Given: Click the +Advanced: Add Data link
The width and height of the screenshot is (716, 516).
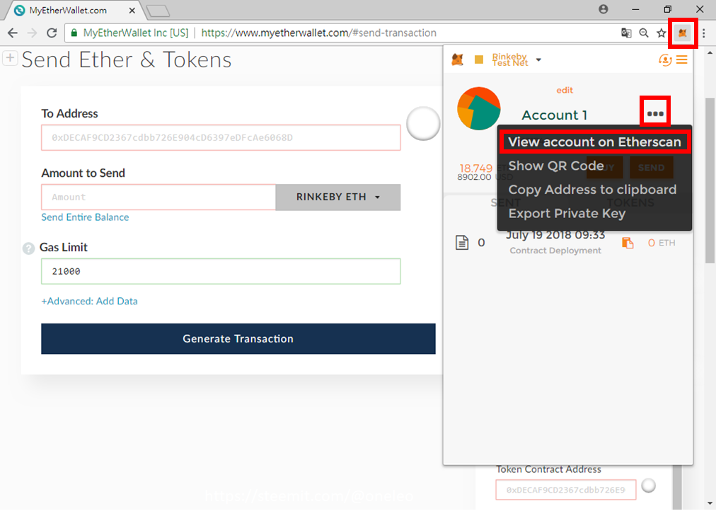Looking at the screenshot, I should 89,302.
